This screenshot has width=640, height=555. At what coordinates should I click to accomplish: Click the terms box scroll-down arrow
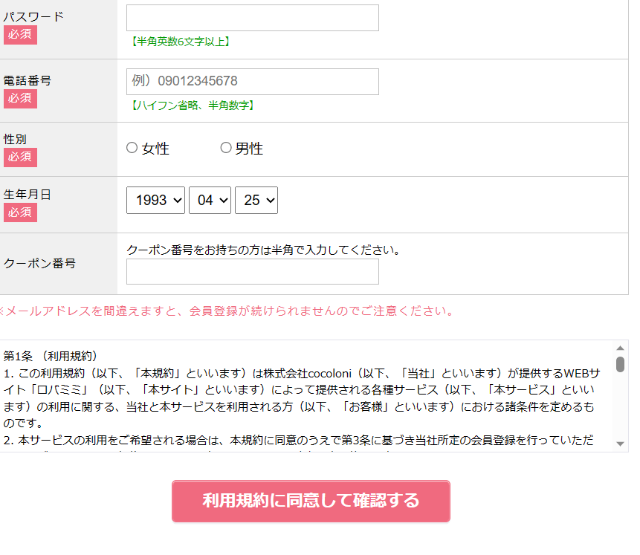click(x=620, y=444)
